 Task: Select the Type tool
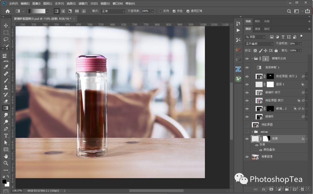[x=6, y=136]
